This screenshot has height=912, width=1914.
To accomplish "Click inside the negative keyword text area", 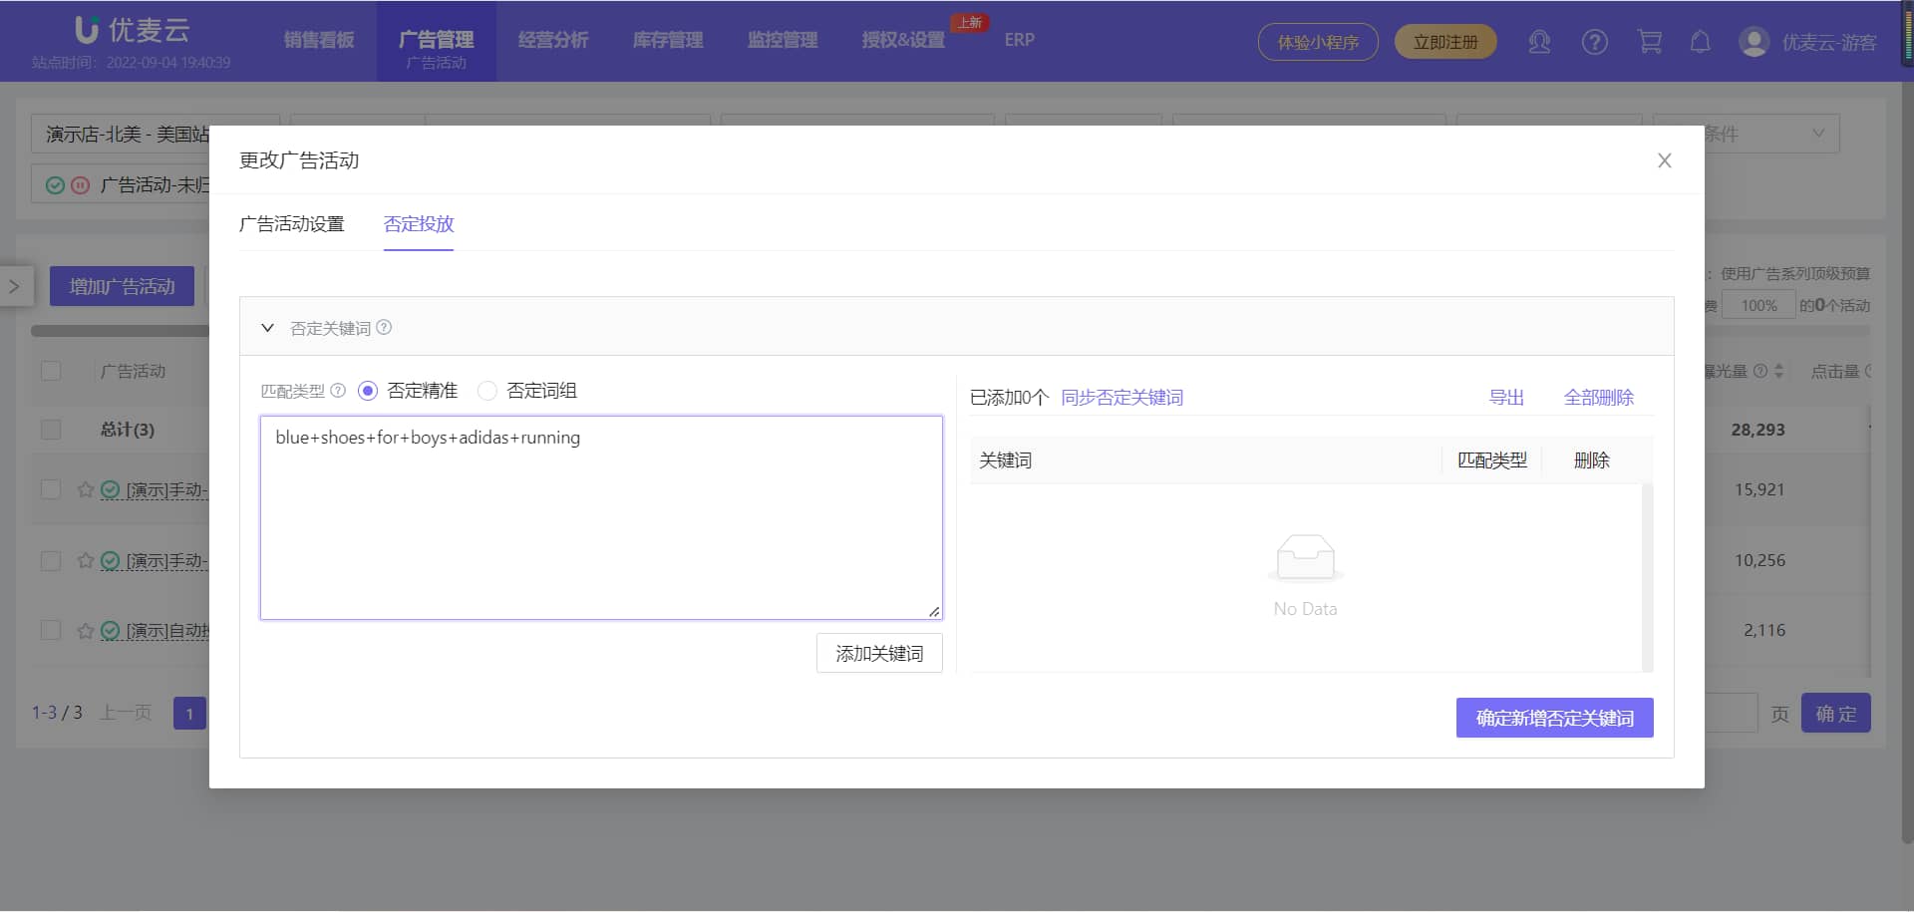I will [600, 518].
